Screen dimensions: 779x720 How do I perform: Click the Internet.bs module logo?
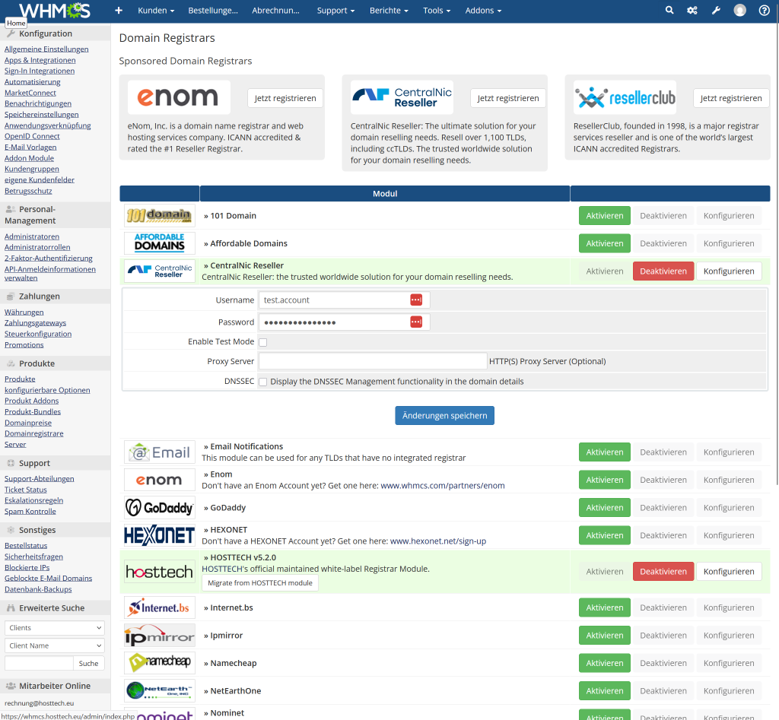pos(160,607)
